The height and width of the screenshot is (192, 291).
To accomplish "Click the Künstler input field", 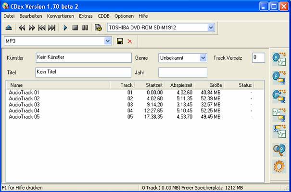I will pyautogui.click(x=84, y=58).
